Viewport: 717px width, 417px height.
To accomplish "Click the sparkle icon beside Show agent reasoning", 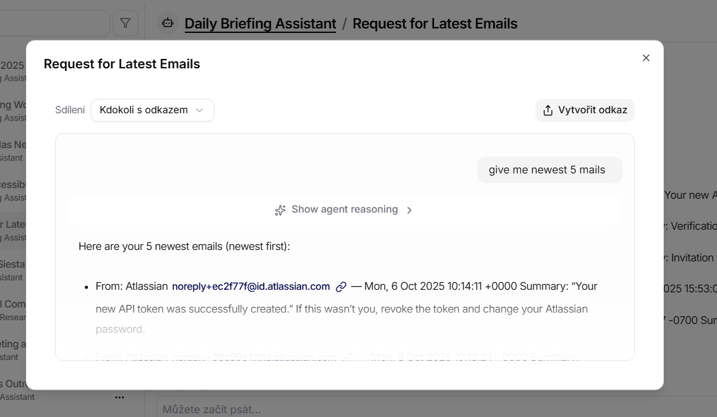I will tap(280, 210).
